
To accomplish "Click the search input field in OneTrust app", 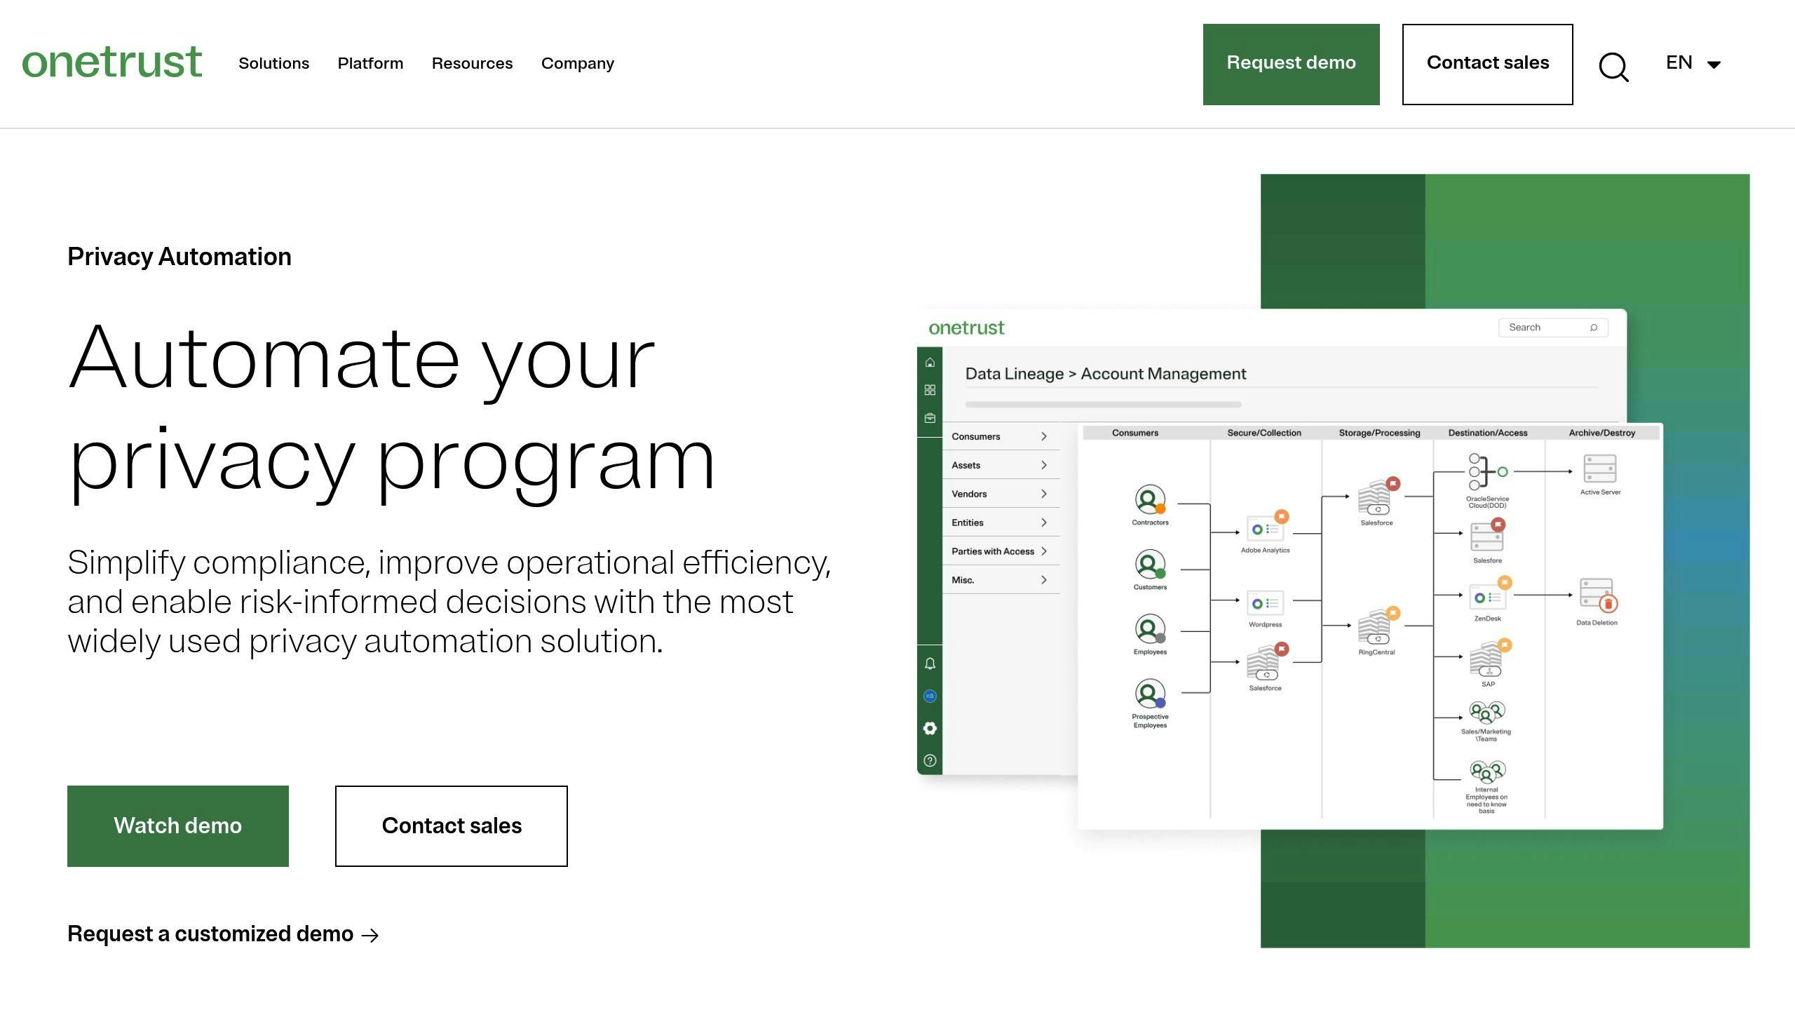I will [x=1548, y=327].
